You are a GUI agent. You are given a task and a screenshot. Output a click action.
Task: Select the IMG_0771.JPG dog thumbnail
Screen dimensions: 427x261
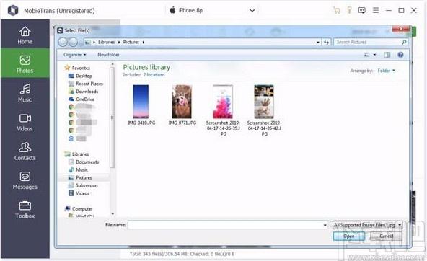pos(182,102)
